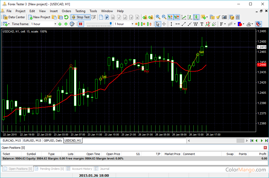
Task: Select the ray line tool
Action: point(189,24)
